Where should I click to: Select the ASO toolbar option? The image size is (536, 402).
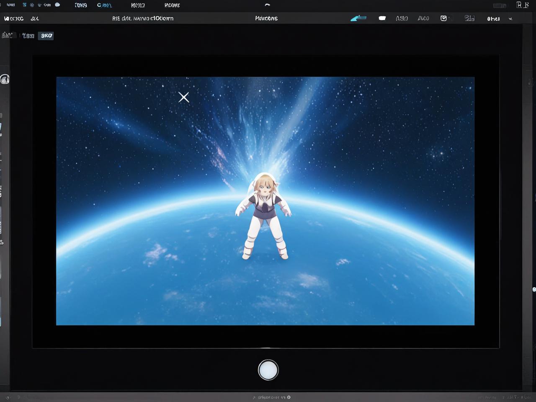[x=402, y=18]
